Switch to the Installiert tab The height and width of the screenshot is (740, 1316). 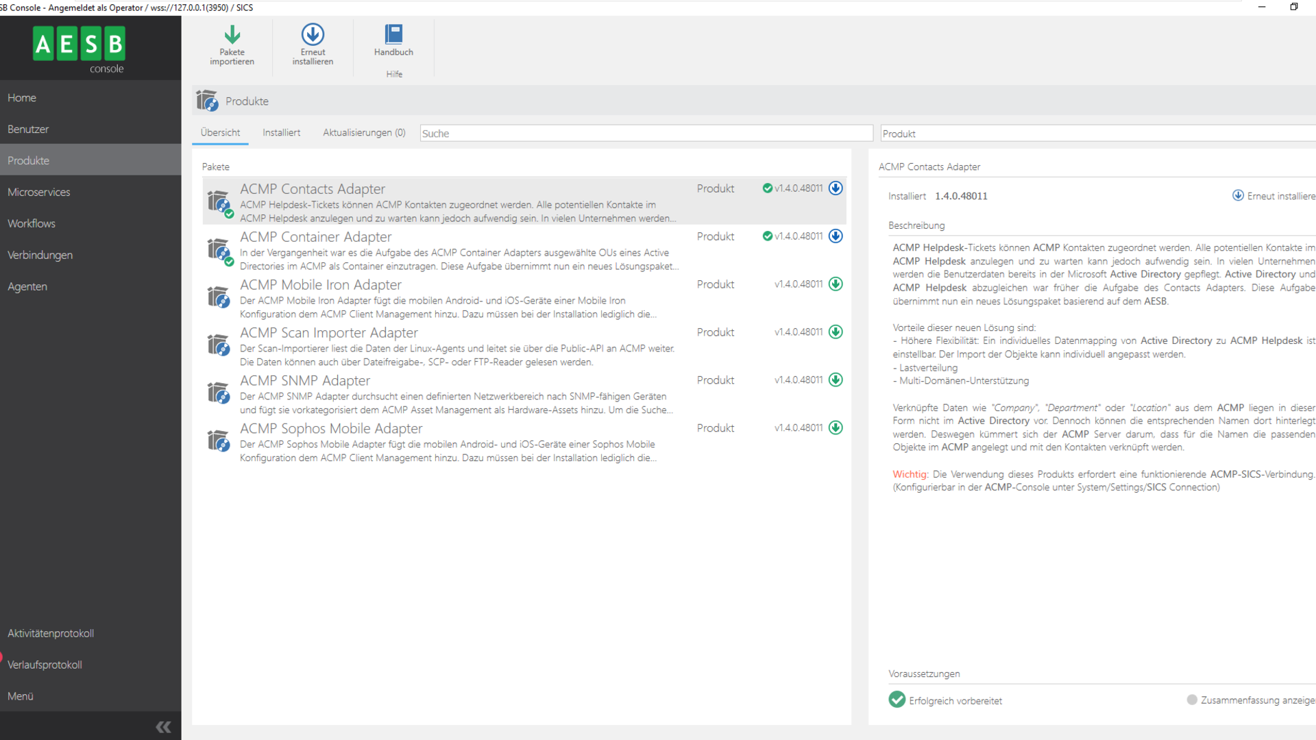click(281, 133)
